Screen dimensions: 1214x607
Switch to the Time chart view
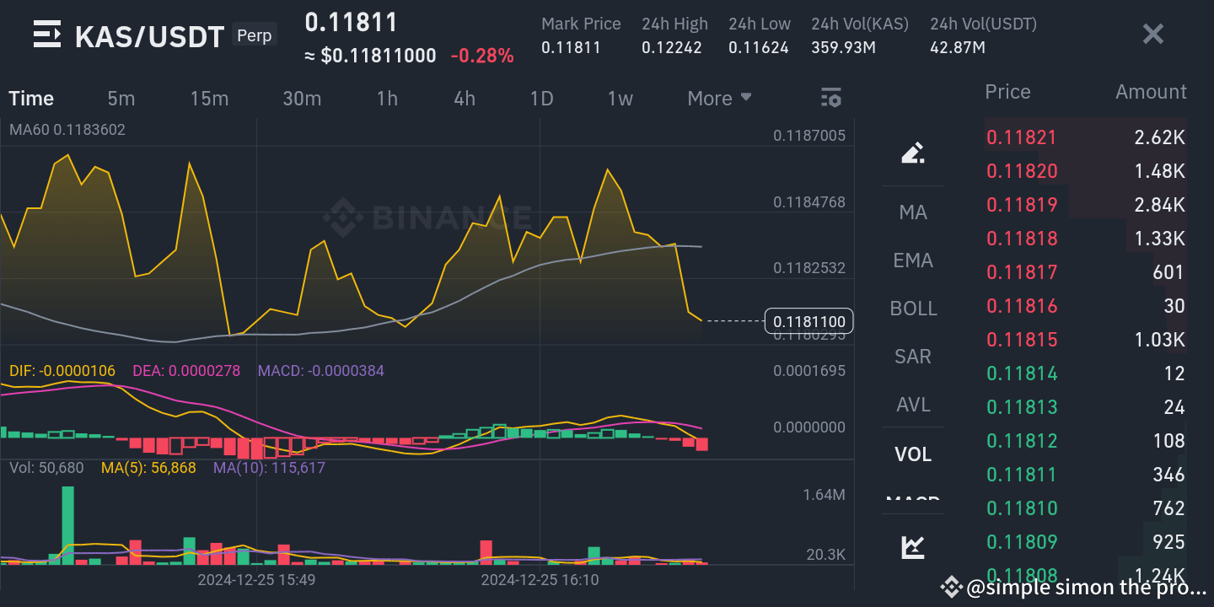(x=30, y=98)
